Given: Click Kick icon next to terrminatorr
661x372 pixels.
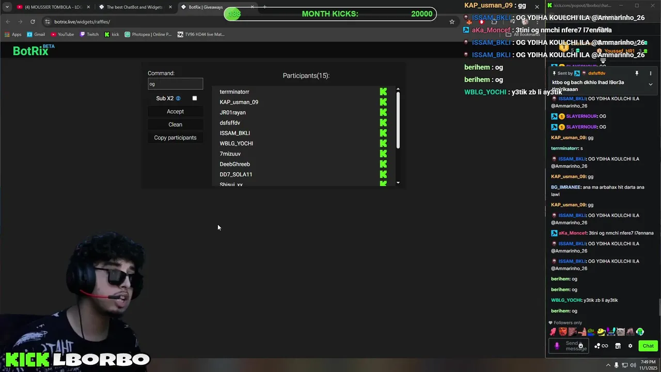Looking at the screenshot, I should 383,91.
